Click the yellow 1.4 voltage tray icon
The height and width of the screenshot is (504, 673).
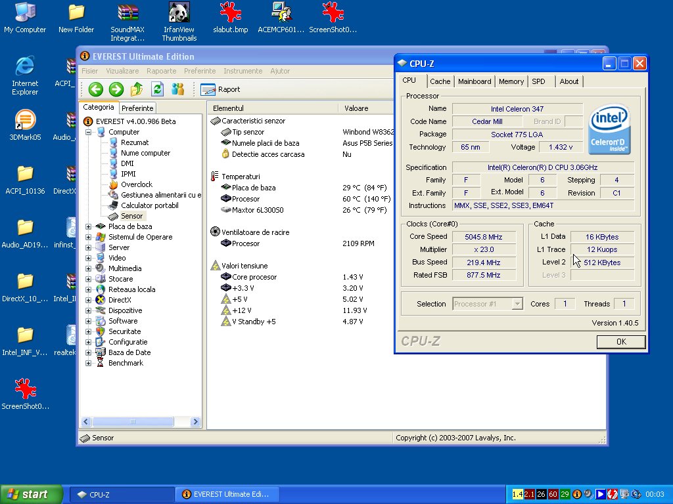pyautogui.click(x=518, y=494)
